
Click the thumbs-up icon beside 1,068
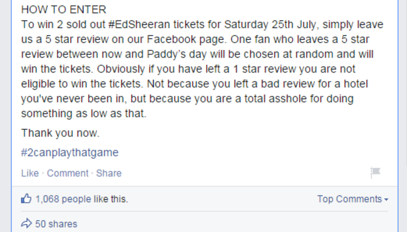(x=26, y=199)
